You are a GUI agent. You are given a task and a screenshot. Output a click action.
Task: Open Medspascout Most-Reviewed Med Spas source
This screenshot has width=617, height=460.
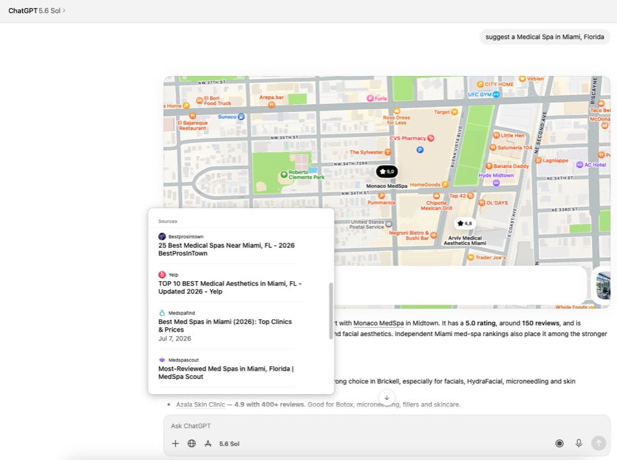click(226, 368)
